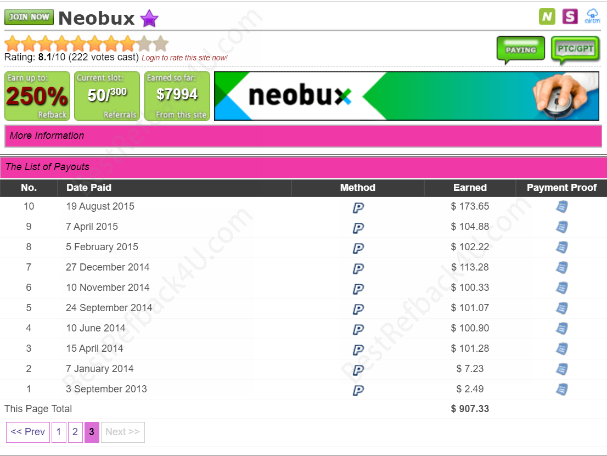Open payment proof for 7 April 2015

[561, 227]
